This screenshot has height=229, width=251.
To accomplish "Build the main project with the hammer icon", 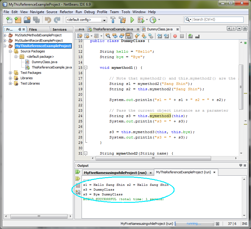I will (x=113, y=20).
